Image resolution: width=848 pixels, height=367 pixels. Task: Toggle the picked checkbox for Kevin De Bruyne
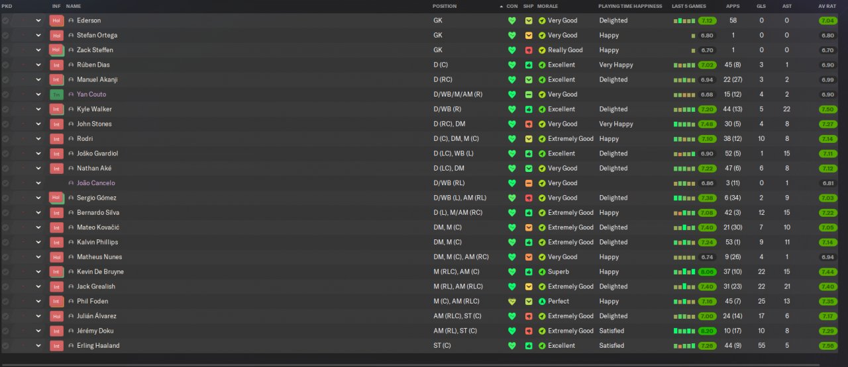[x=5, y=272]
